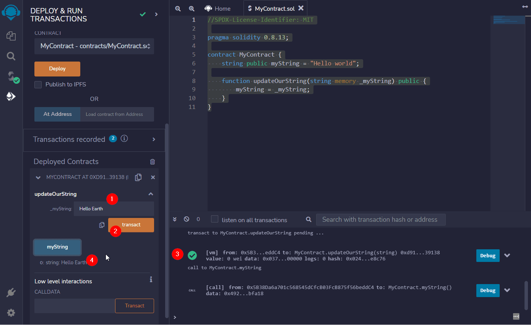Open the Settings gear icon
This screenshot has width=531, height=325.
(11, 313)
